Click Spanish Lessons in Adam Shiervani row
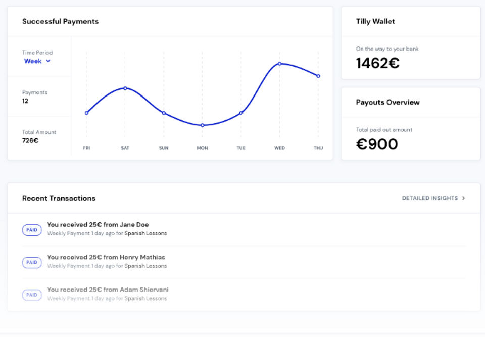Viewport: 485px width, 337px height. coord(145,298)
